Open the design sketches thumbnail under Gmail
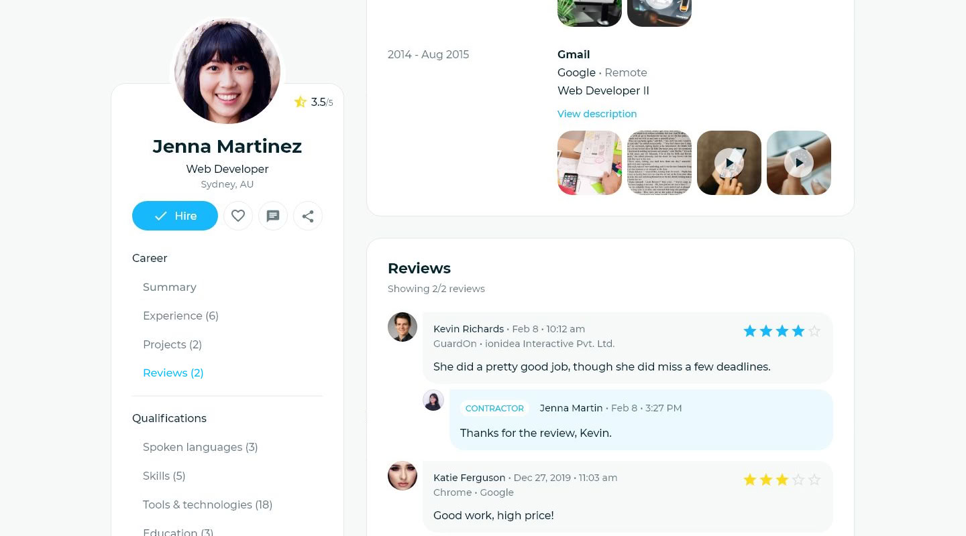The height and width of the screenshot is (536, 966). click(590, 163)
